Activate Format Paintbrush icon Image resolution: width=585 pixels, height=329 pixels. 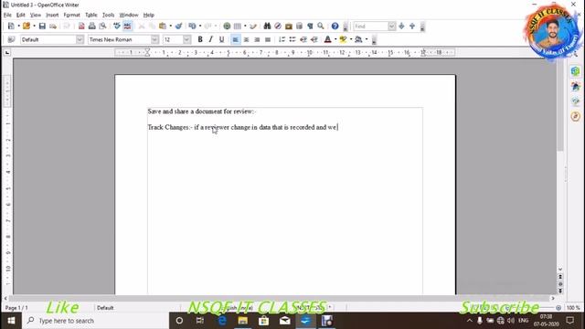click(x=179, y=27)
